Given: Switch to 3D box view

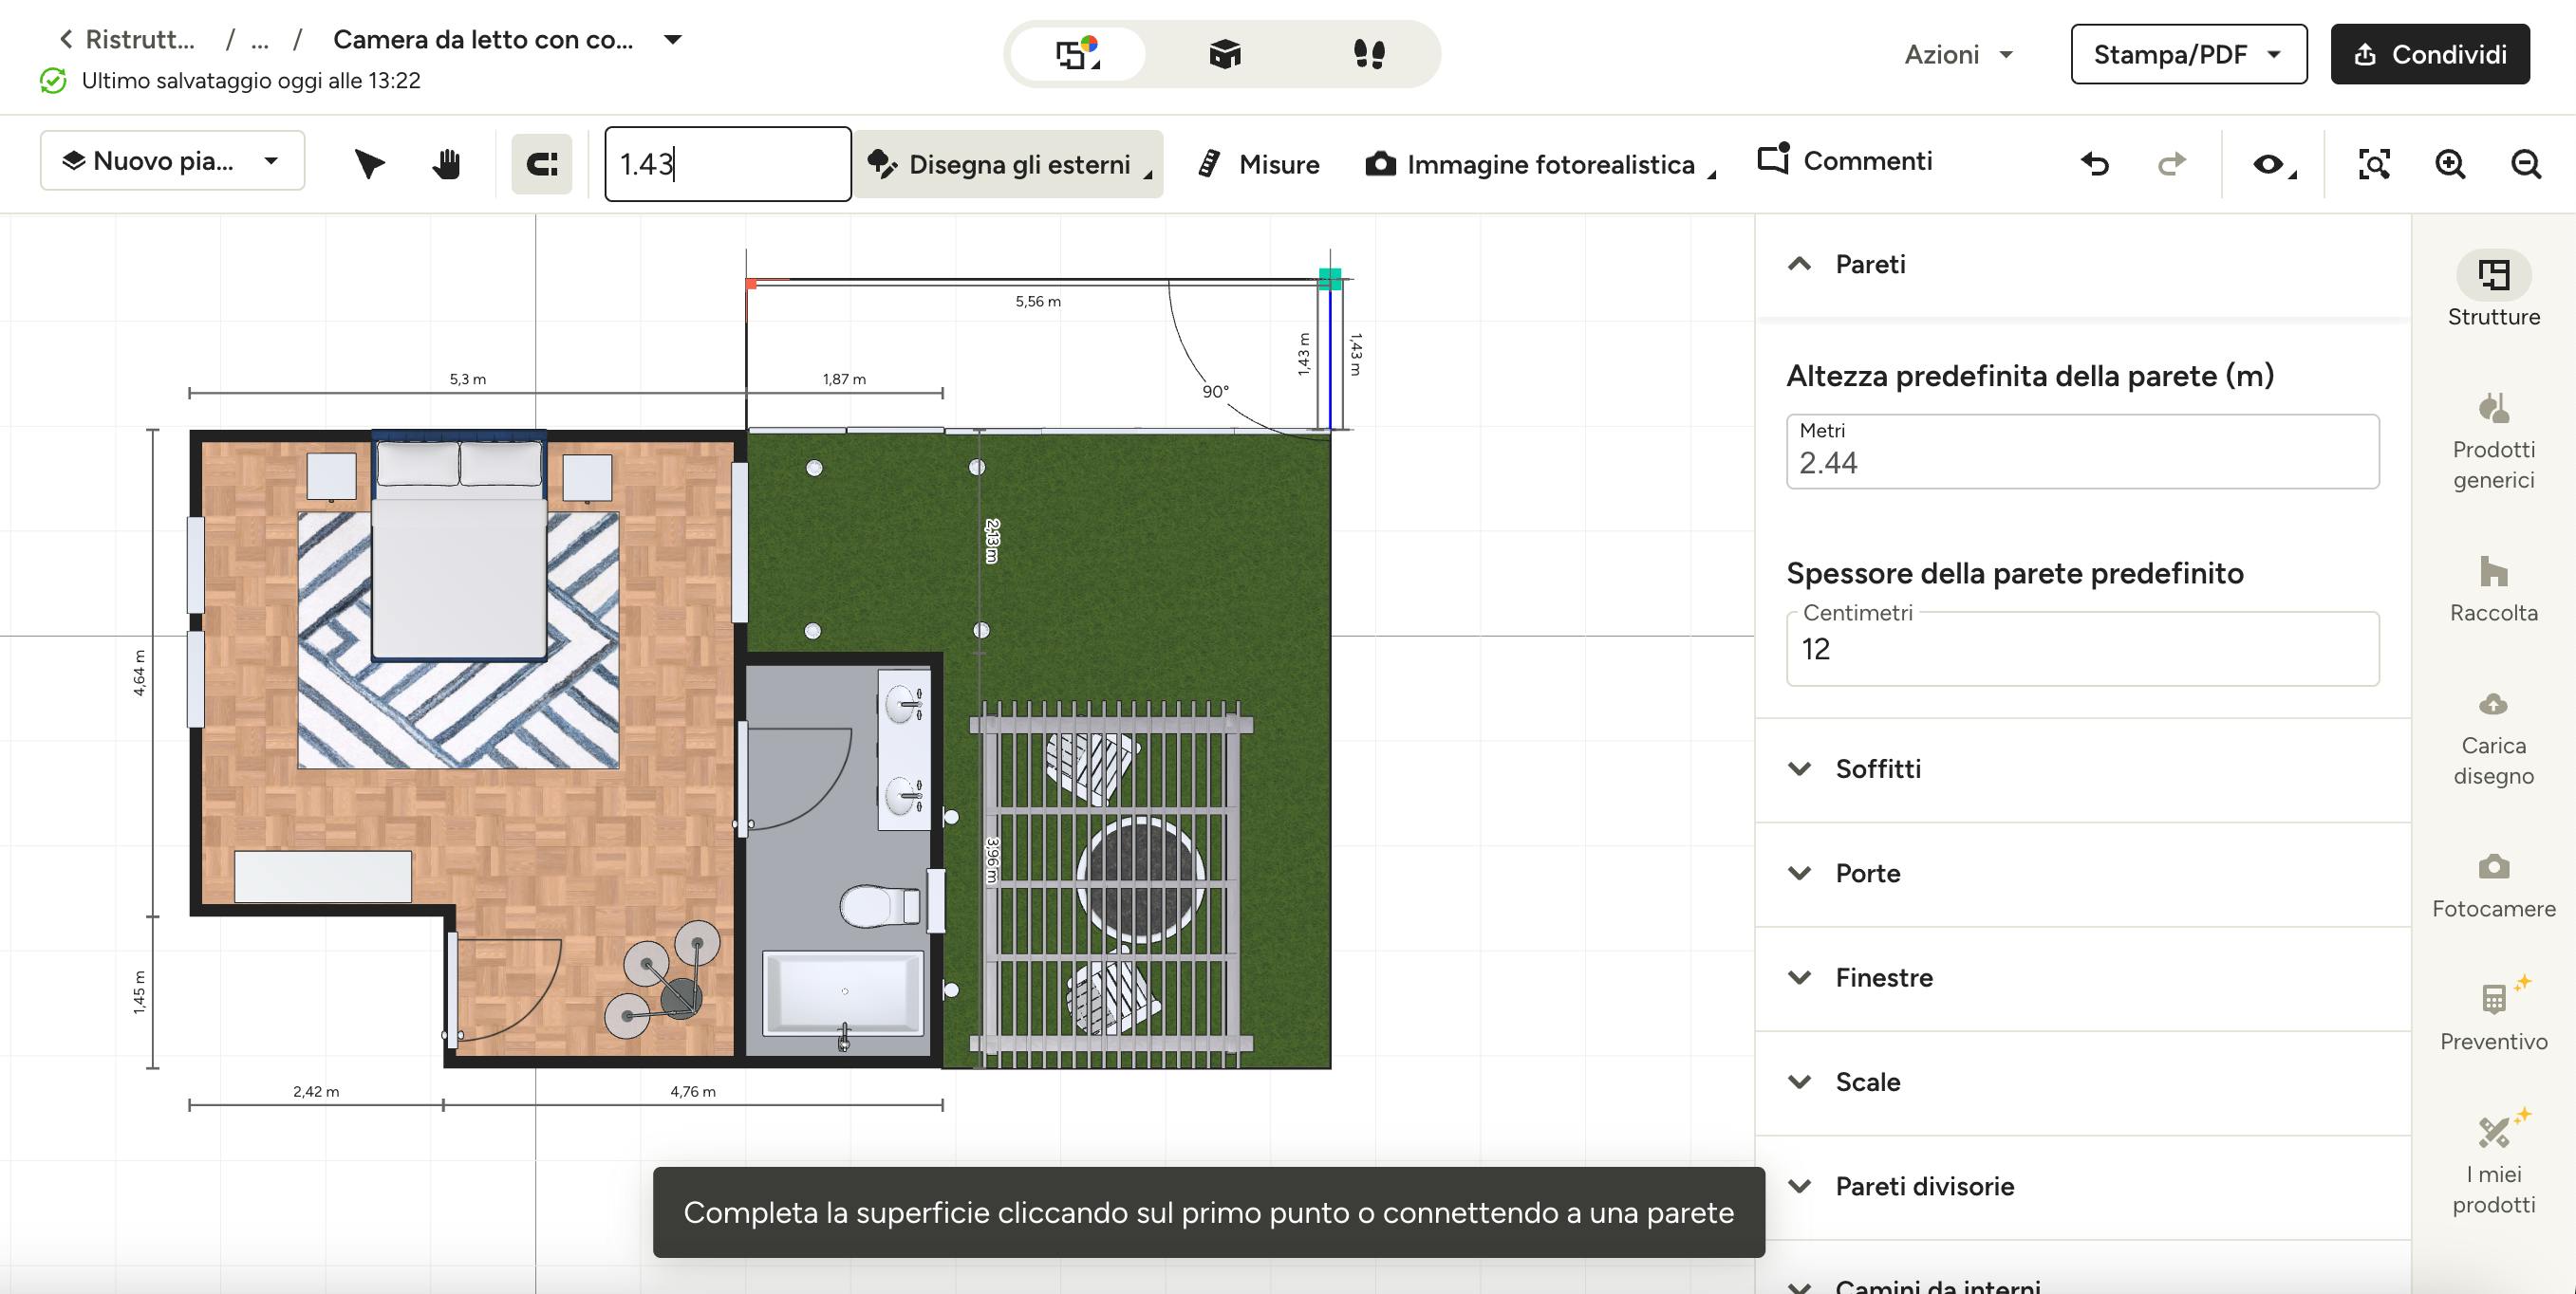Looking at the screenshot, I should tap(1224, 54).
